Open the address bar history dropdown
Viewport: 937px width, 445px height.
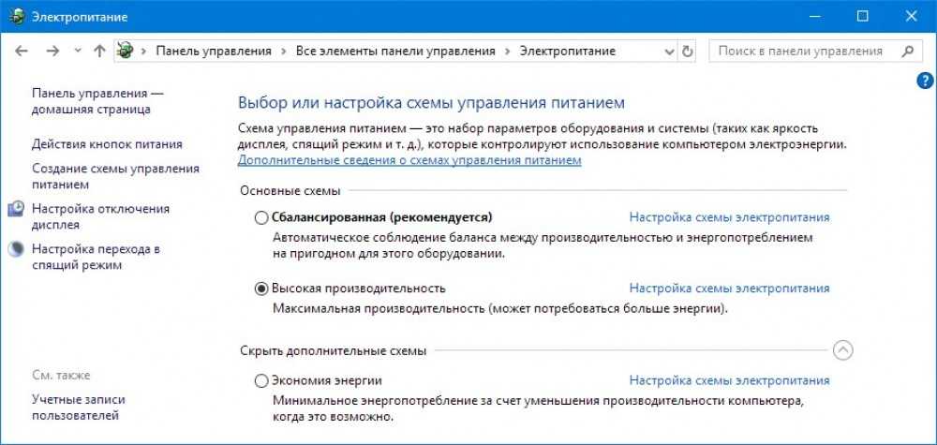[668, 51]
